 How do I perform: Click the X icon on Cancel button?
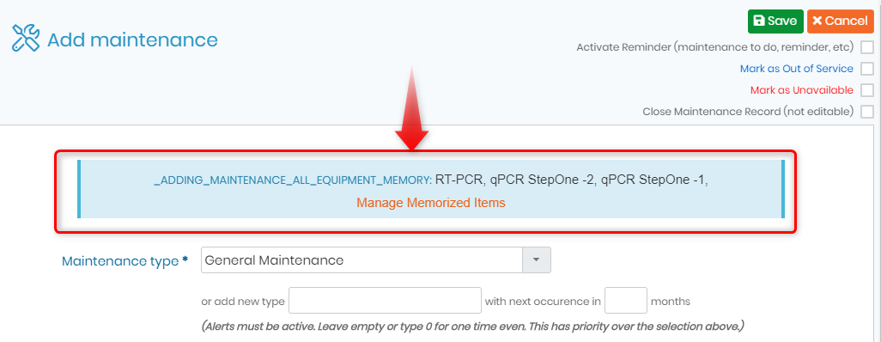[x=817, y=21]
